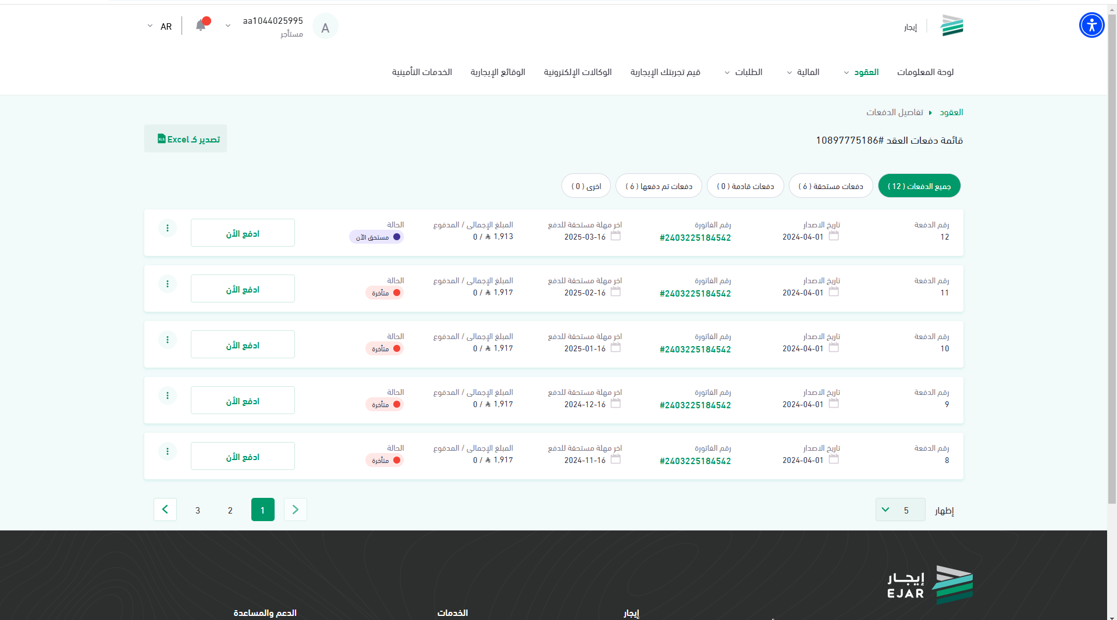The height and width of the screenshot is (620, 1117).
Task: Expand the user account aa1044025995 dropdown
Action: pos(228,26)
